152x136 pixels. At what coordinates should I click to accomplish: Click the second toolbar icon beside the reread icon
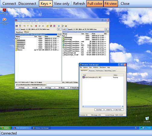click(x=20, y=26)
